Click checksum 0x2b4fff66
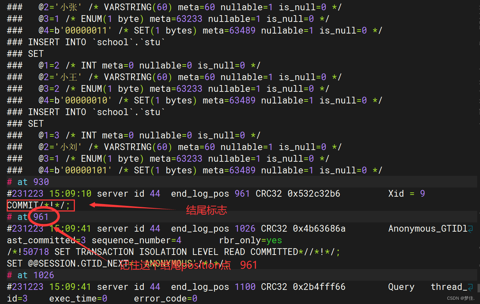 click(x=319, y=287)
